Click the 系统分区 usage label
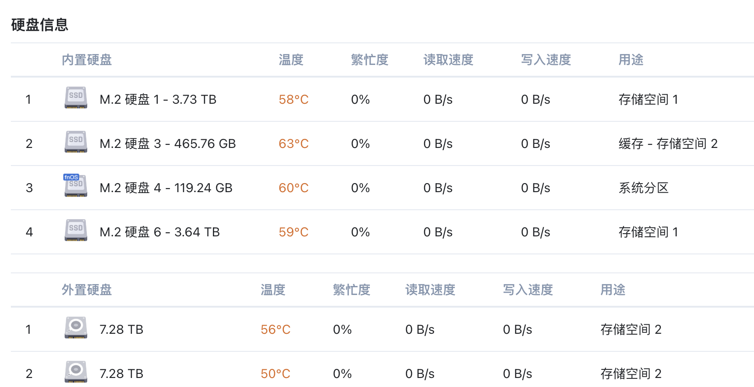This screenshot has height=387, width=754. (644, 188)
